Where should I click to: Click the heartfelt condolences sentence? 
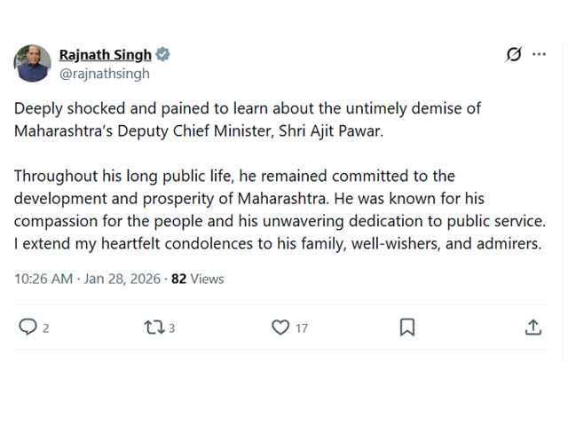point(277,244)
